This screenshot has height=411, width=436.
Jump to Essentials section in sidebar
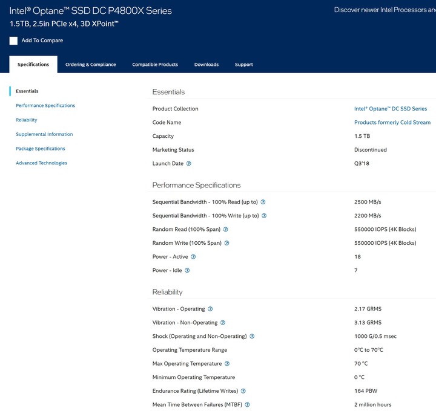point(27,91)
